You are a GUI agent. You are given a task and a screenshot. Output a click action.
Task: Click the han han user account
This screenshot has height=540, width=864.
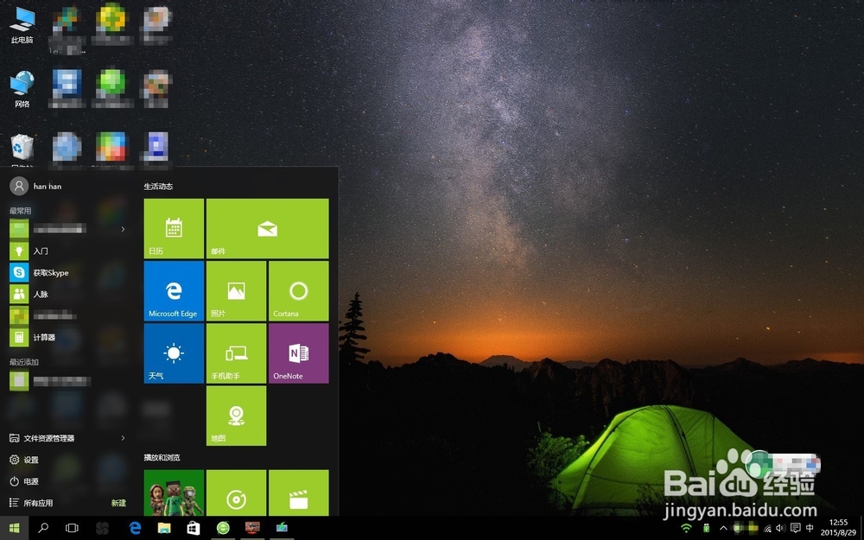pos(35,187)
